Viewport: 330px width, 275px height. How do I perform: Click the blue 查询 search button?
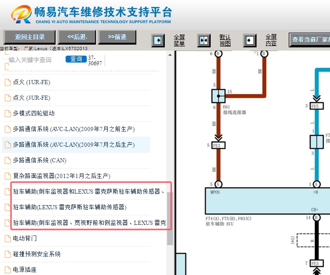(76, 59)
